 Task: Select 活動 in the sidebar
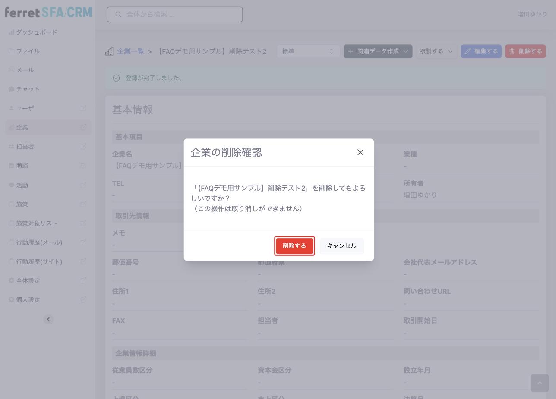(x=22, y=185)
